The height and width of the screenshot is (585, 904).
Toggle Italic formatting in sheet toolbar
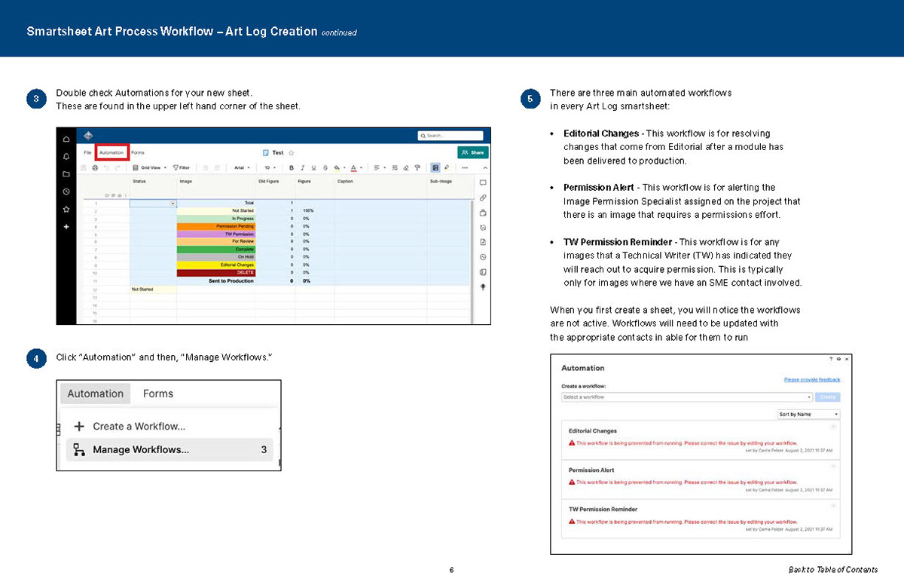(302, 167)
